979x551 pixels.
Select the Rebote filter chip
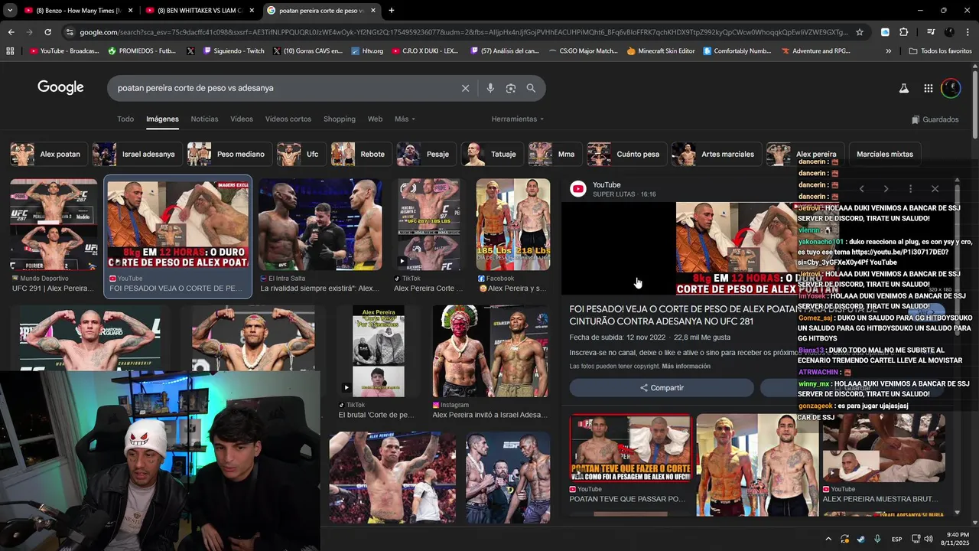[x=361, y=154]
